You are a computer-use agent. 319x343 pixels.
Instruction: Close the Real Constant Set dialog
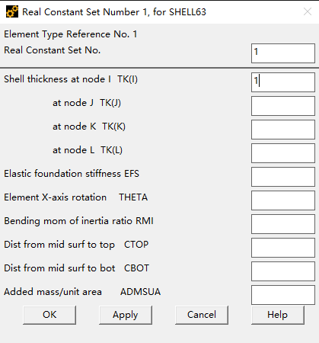tap(308, 11)
